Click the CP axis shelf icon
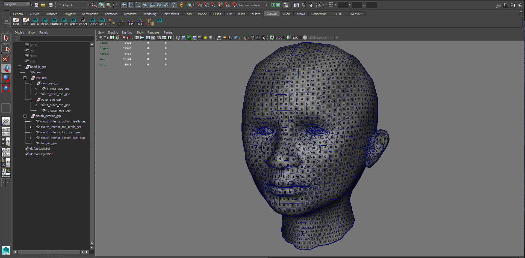The width and height of the screenshot is (525, 258). (131, 22)
